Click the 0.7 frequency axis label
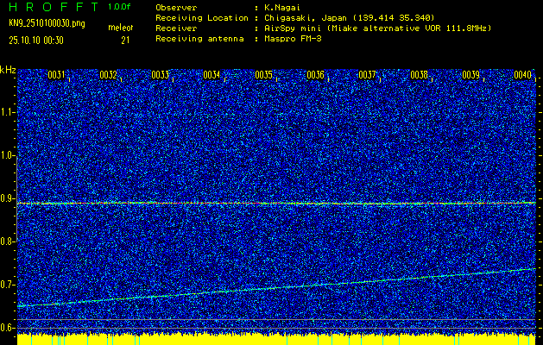Image resolution: width=543 pixels, height=345 pixels. coord(8,285)
